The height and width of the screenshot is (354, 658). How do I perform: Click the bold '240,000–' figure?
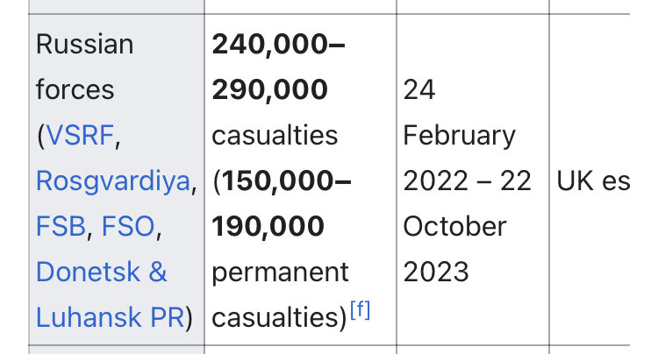coord(278,45)
